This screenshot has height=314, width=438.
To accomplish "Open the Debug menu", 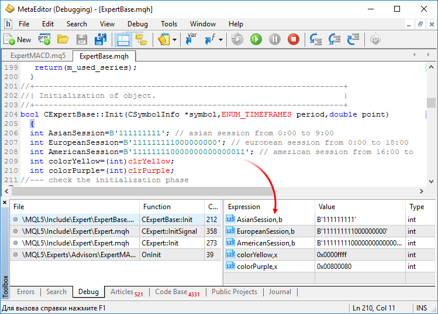I will pos(137,24).
